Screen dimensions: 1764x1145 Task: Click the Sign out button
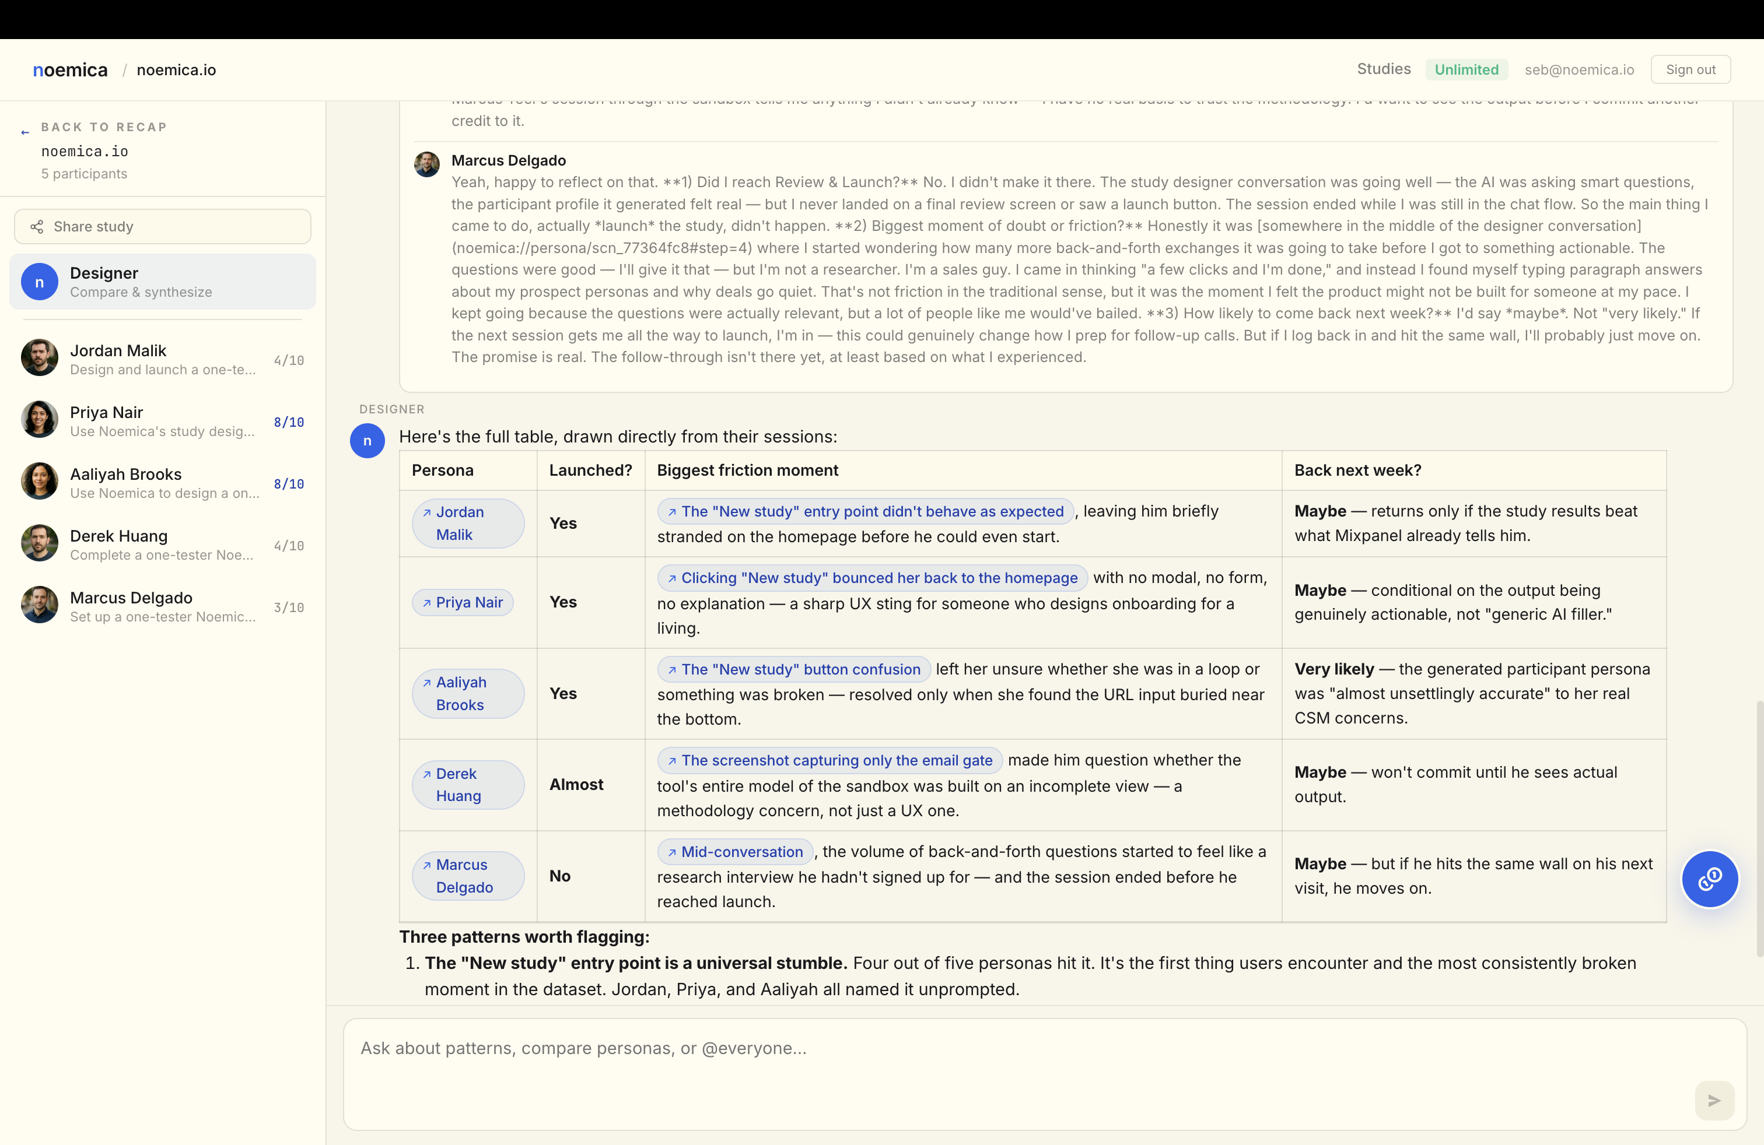click(x=1690, y=69)
